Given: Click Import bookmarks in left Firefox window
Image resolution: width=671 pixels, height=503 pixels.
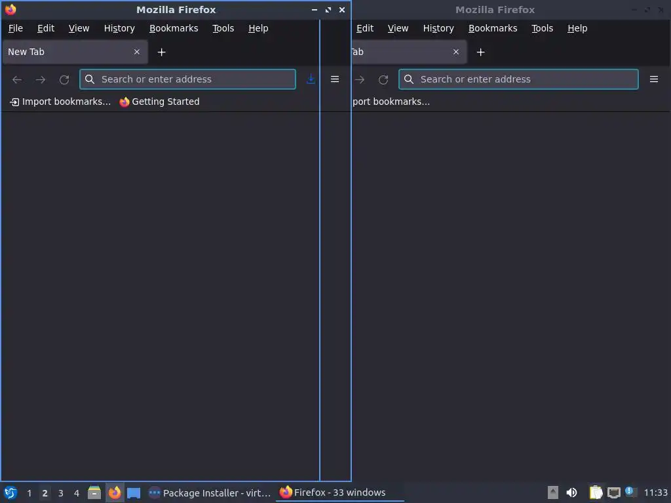Looking at the screenshot, I should pos(60,102).
